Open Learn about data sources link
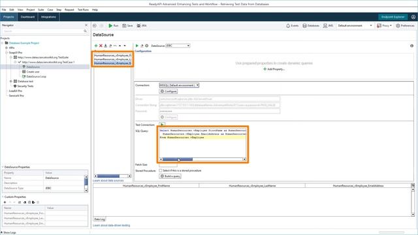This screenshot has width=418, height=235. [108, 181]
